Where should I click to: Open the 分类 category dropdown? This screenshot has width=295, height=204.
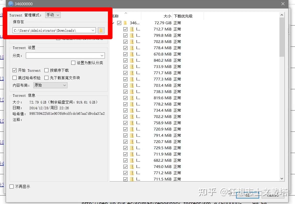coord(65,55)
